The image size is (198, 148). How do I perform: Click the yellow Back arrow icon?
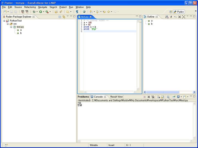[109, 12]
